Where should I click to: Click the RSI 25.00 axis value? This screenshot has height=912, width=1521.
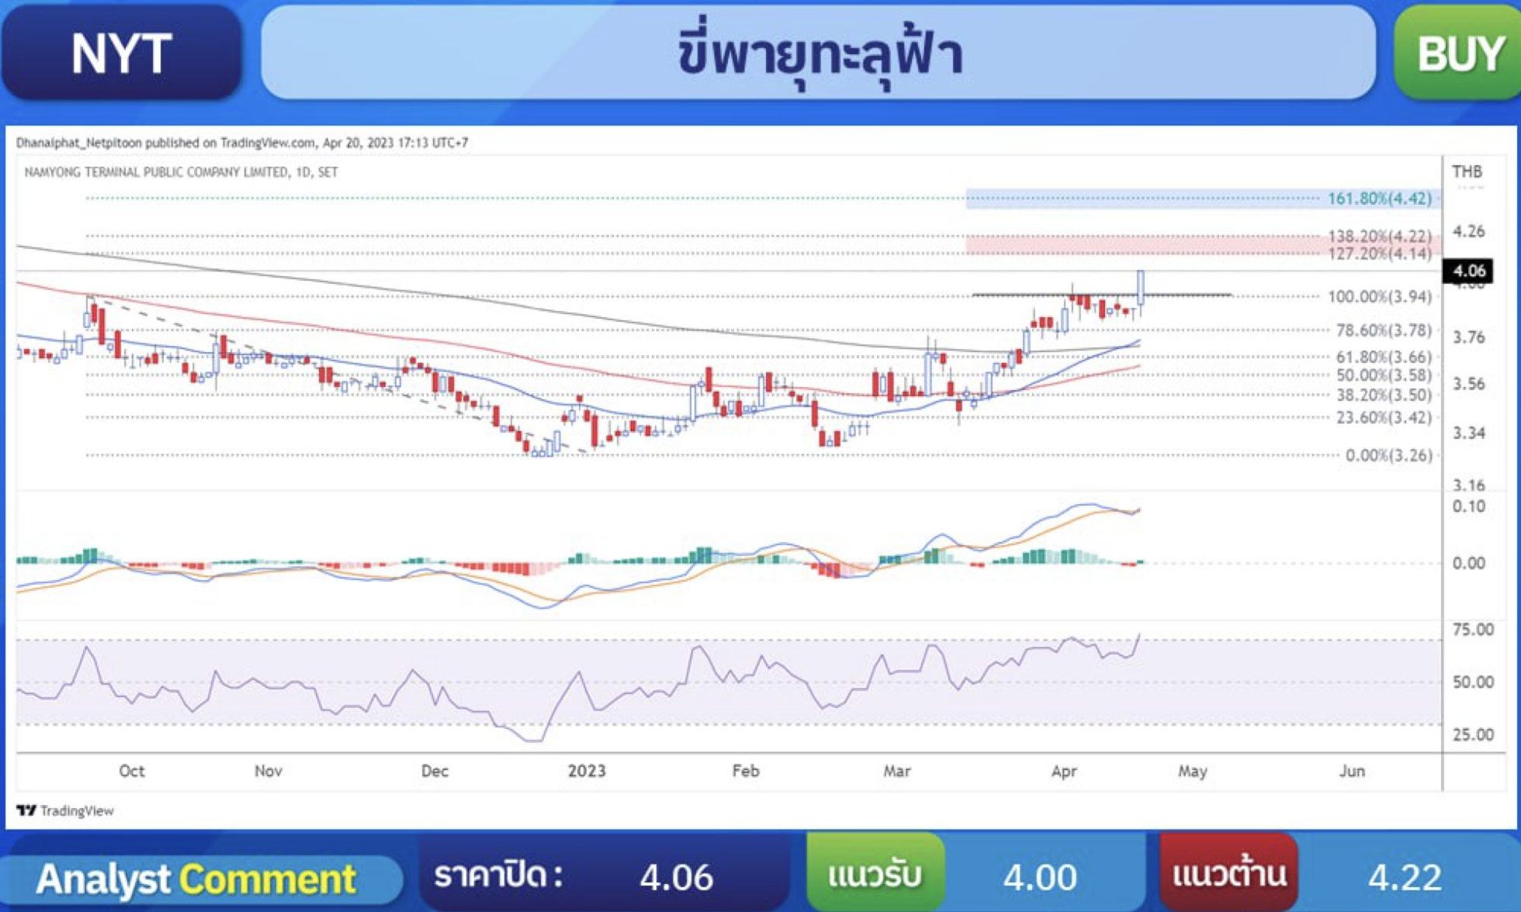(x=1473, y=734)
